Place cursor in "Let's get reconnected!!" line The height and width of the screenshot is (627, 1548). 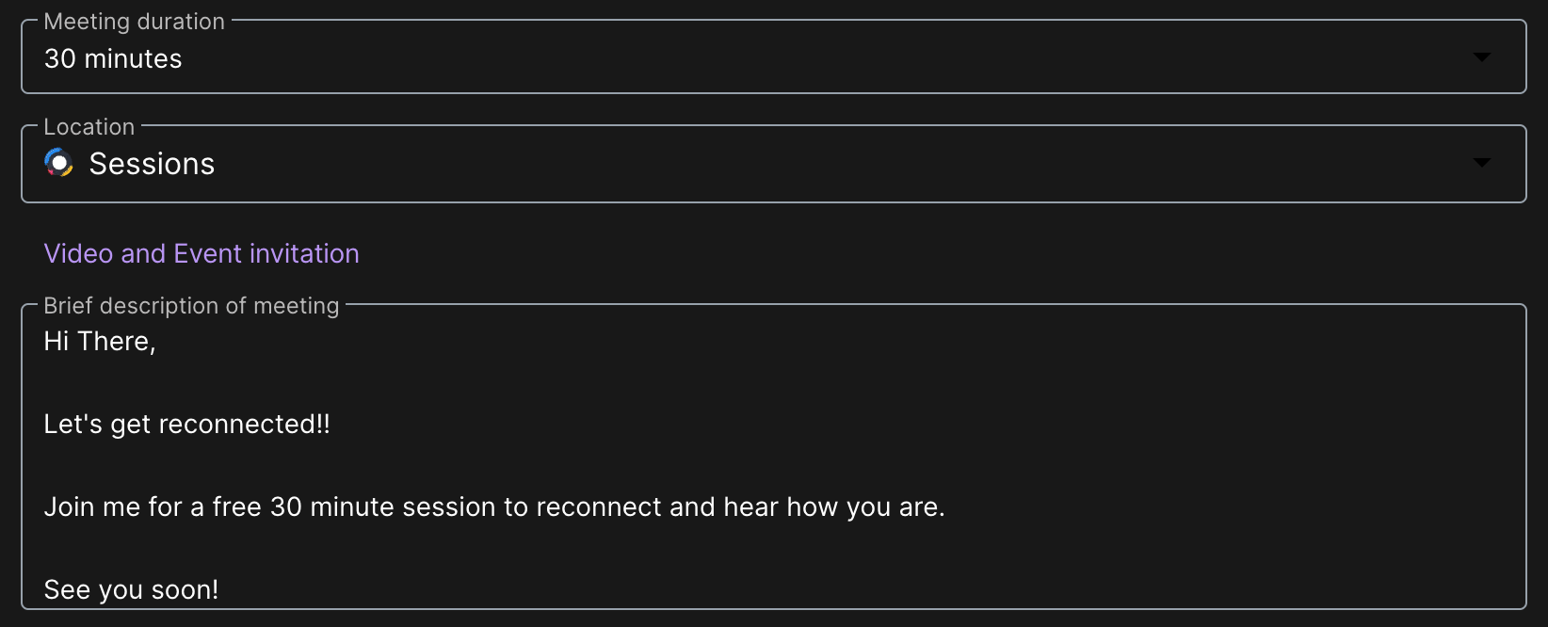tap(187, 424)
